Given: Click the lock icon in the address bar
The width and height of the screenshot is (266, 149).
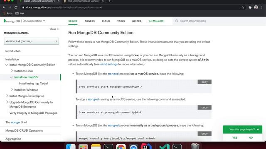Looking at the screenshot, I should (23, 7).
